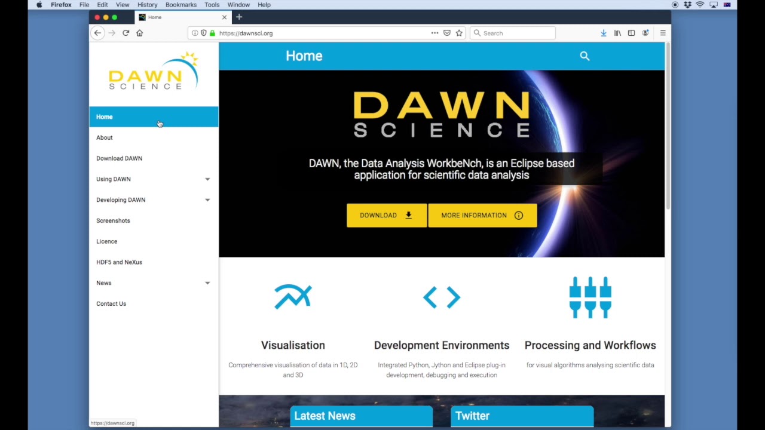The image size is (765, 430).
Task: Expand the Developing DAWN submenu arrow
Action: point(207,200)
